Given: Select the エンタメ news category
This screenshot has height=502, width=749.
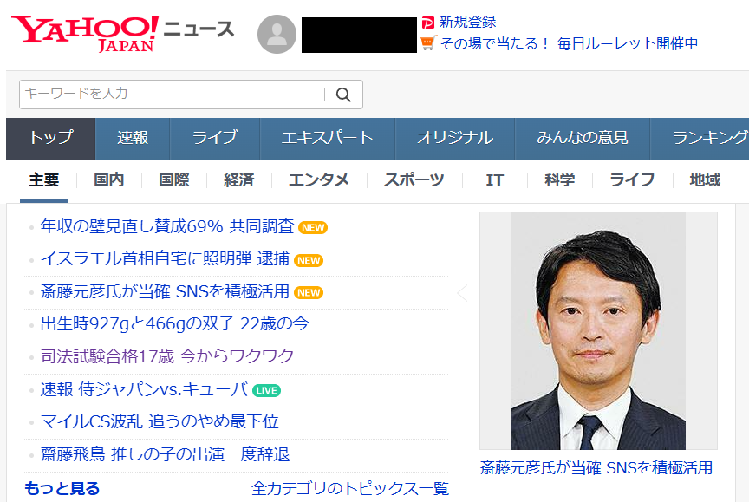Looking at the screenshot, I should point(319,178).
